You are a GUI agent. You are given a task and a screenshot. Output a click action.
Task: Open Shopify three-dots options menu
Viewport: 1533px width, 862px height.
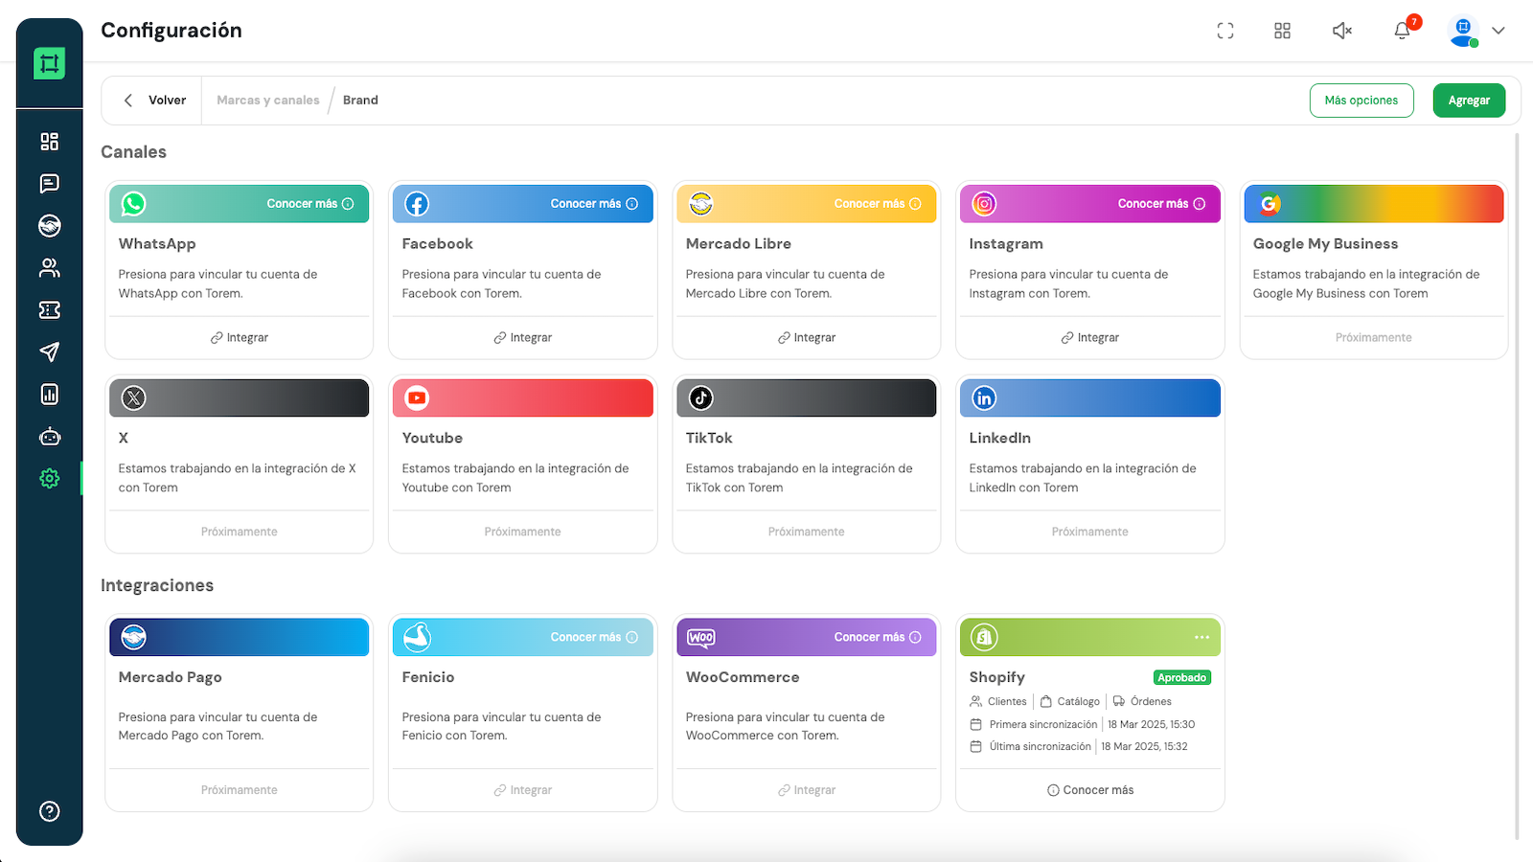point(1201,637)
